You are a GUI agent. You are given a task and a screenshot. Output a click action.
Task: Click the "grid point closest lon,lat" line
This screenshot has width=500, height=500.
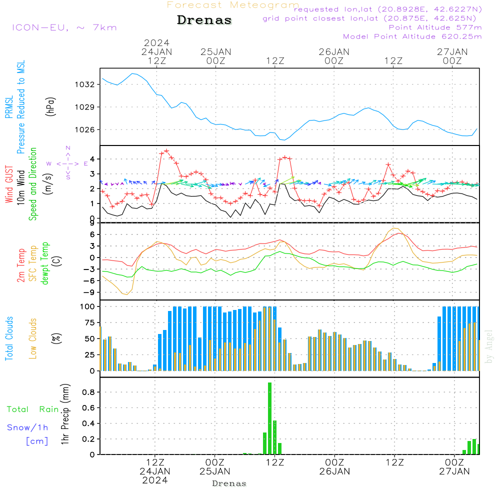369,18
